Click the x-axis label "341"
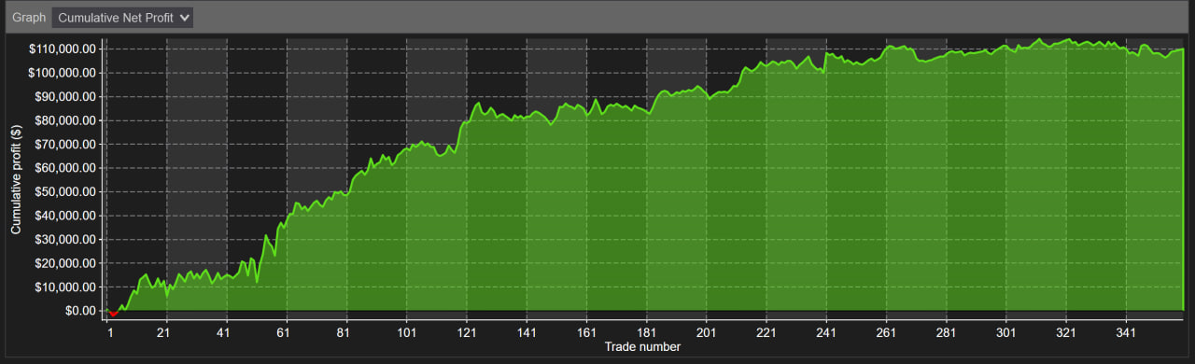 1126,332
